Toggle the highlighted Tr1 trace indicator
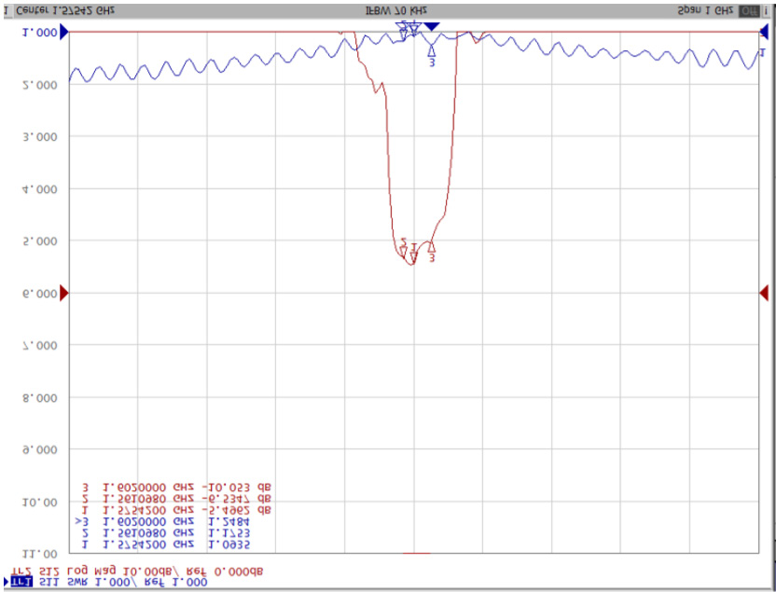This screenshot has width=776, height=592. coord(14,582)
